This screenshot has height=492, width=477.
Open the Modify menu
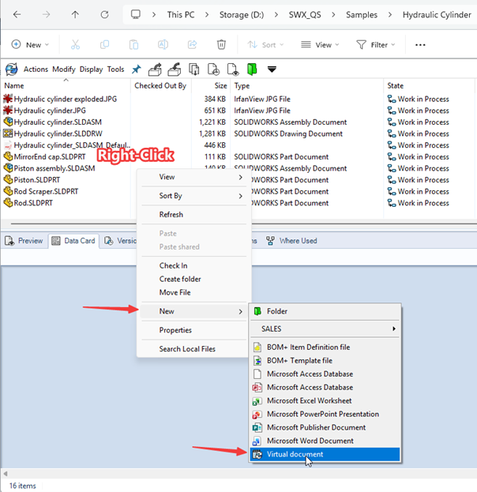click(64, 69)
